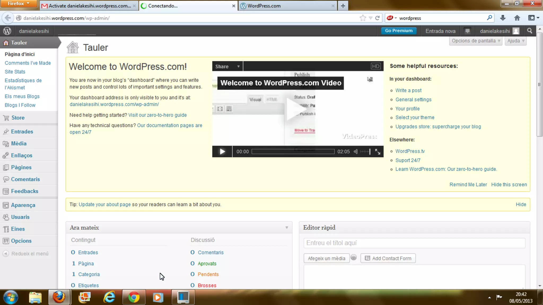Click the poll icon next to Afegeix un mèdia
The width and height of the screenshot is (543, 305).
(x=354, y=257)
